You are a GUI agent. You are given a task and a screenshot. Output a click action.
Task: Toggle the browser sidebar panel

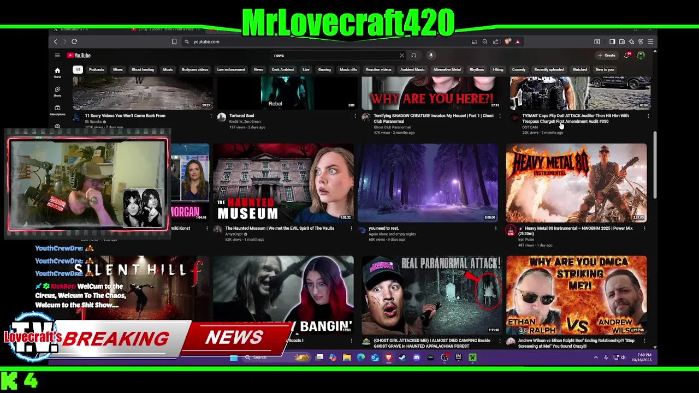click(612, 41)
